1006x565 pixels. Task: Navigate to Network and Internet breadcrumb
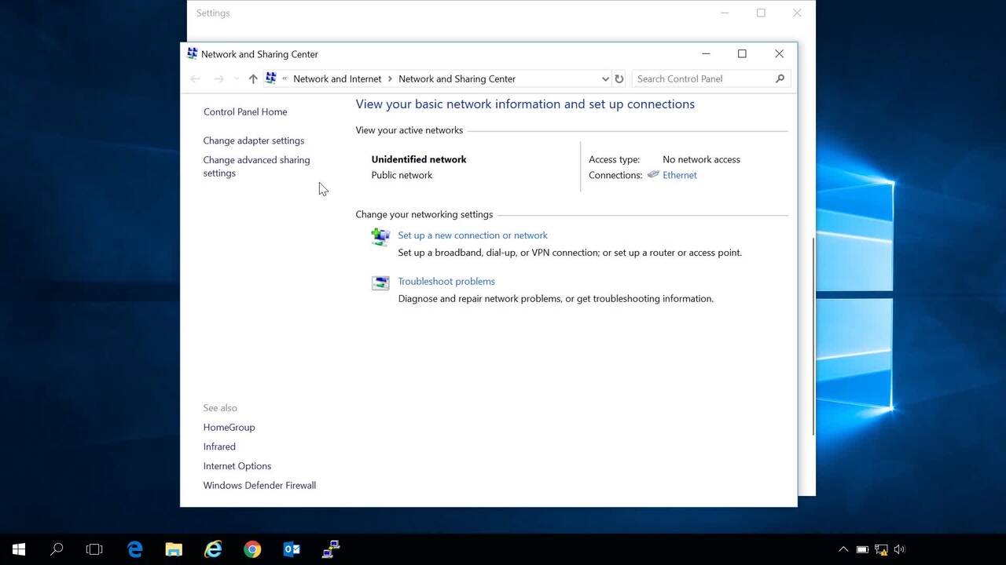click(x=336, y=78)
